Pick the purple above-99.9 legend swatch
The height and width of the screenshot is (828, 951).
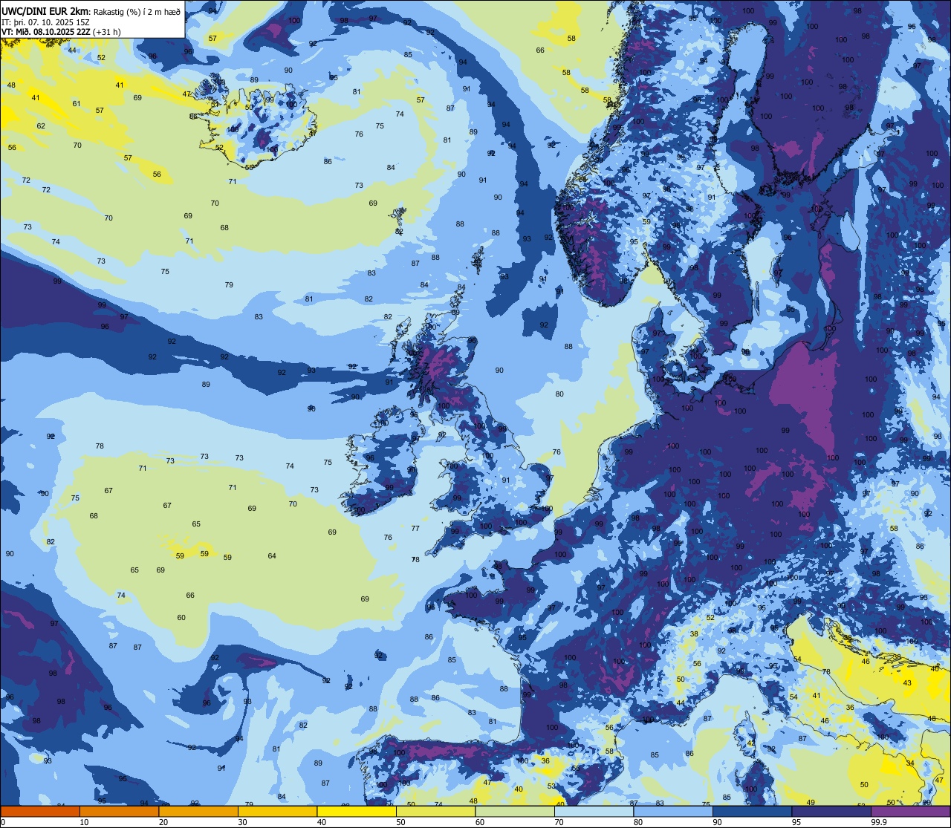pos(910,812)
